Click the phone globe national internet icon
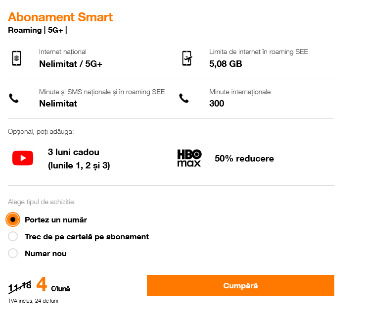 (16, 58)
